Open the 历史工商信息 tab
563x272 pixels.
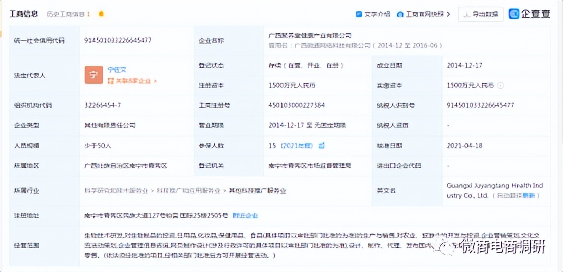(x=68, y=14)
